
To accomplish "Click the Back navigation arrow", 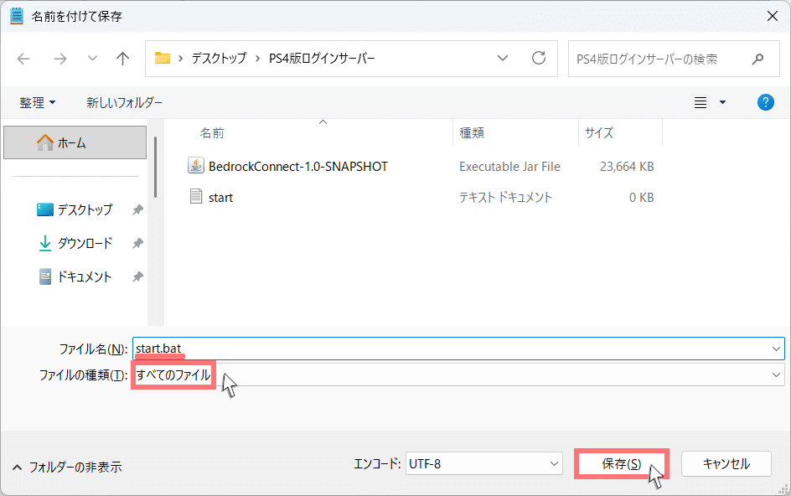I will coord(23,59).
